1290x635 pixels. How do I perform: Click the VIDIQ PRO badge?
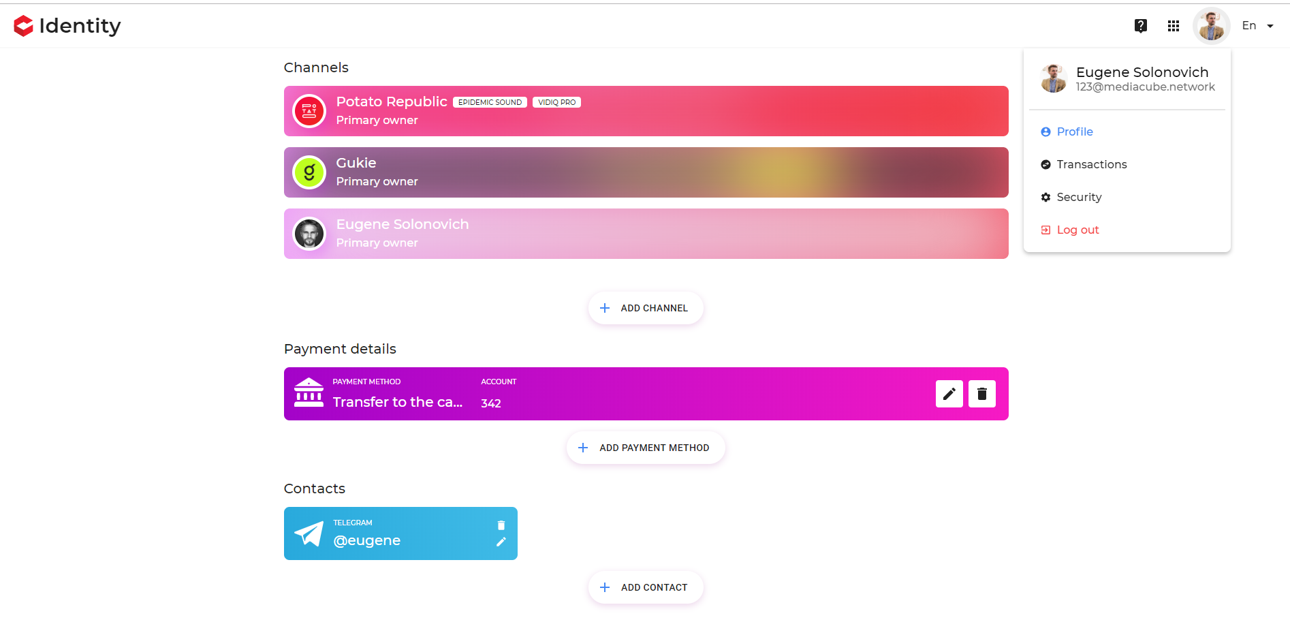click(556, 102)
